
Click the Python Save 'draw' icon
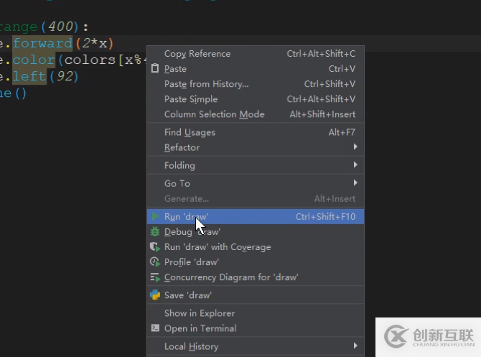coord(155,295)
